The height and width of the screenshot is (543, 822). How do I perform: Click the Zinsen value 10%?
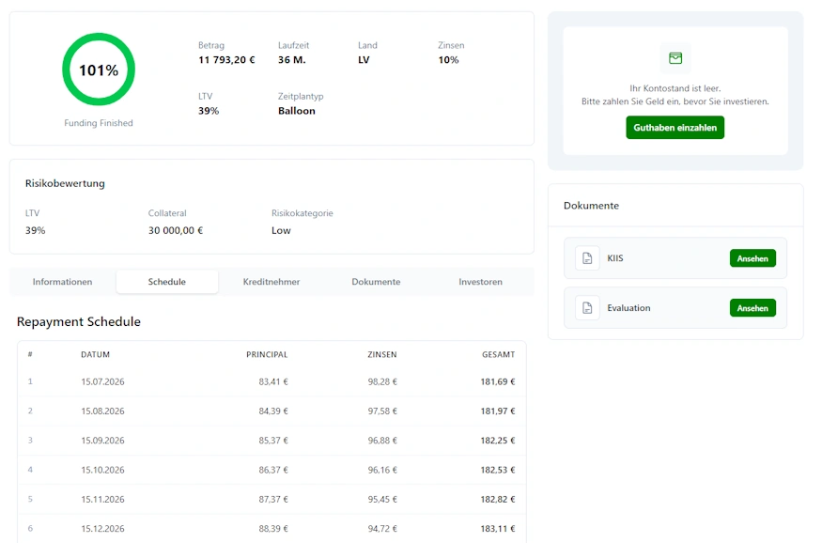(x=448, y=60)
